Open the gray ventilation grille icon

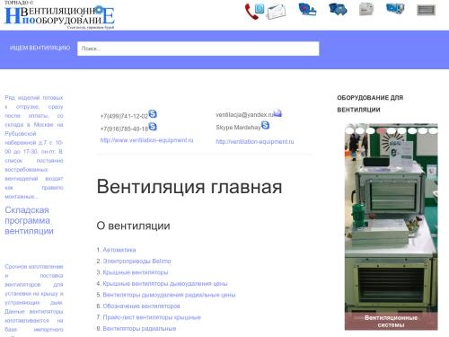426,10
